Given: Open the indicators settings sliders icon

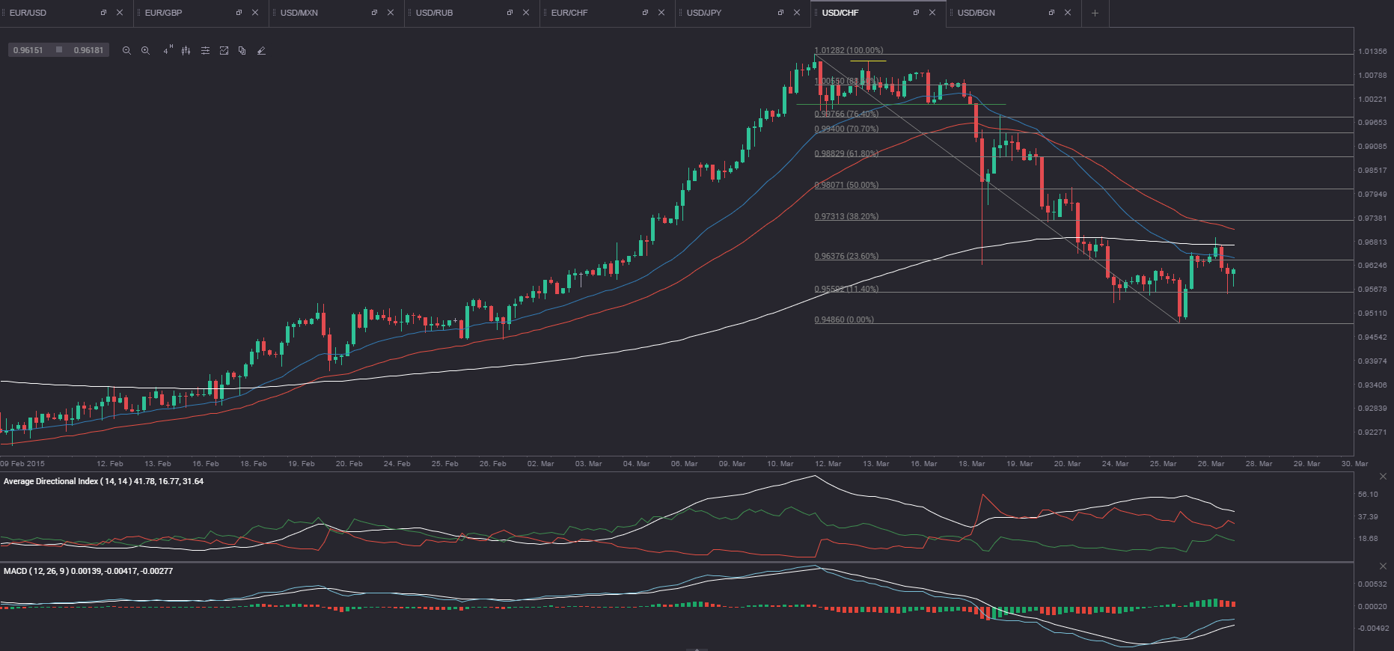Looking at the screenshot, I should tap(205, 51).
